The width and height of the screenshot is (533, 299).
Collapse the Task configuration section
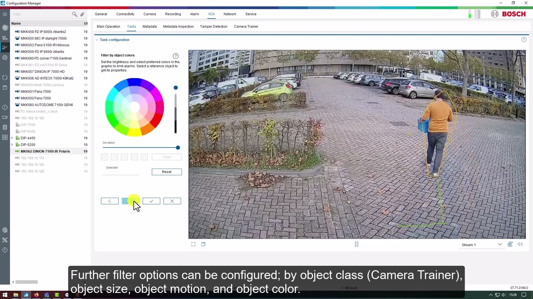click(x=97, y=40)
